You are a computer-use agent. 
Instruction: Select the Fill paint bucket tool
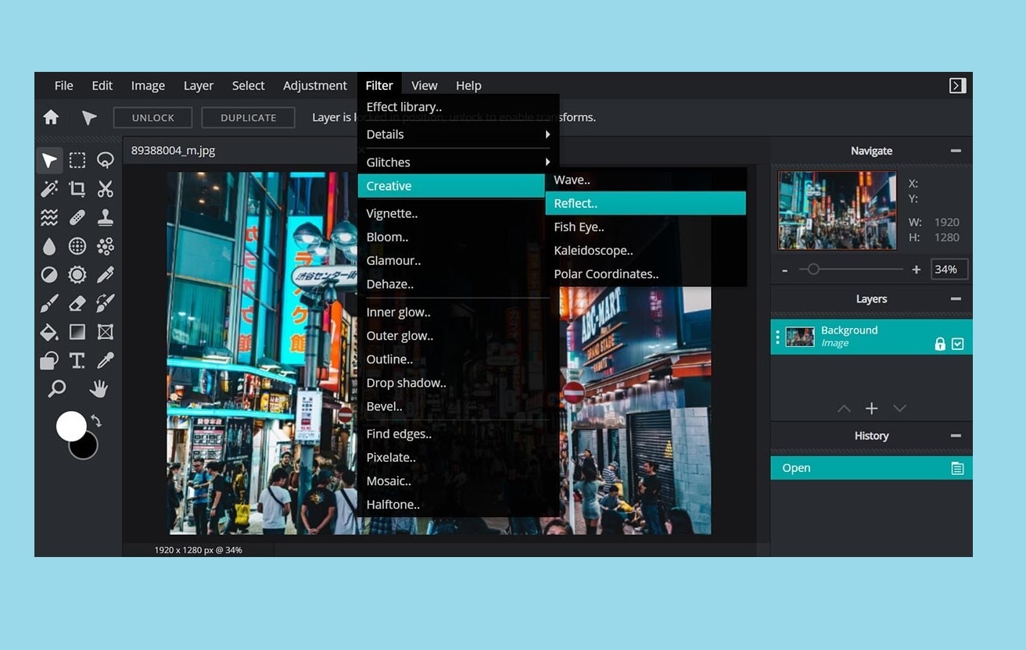click(49, 332)
